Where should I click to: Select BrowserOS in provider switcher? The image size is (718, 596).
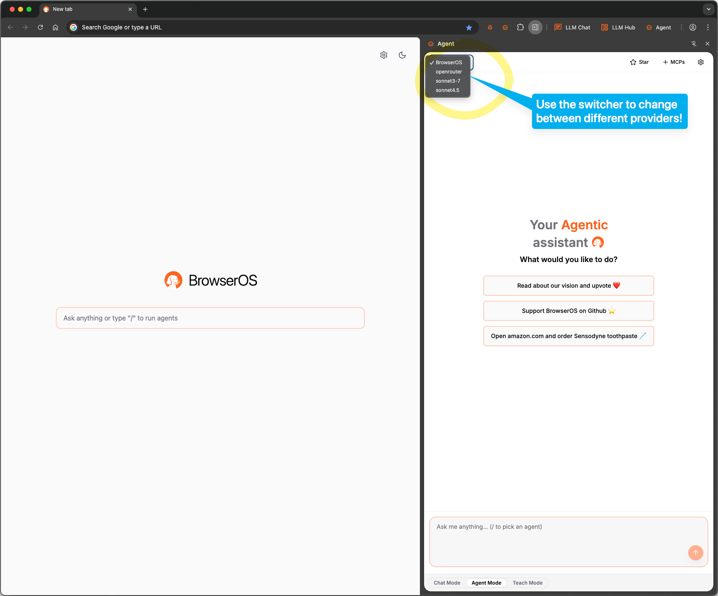coord(448,63)
